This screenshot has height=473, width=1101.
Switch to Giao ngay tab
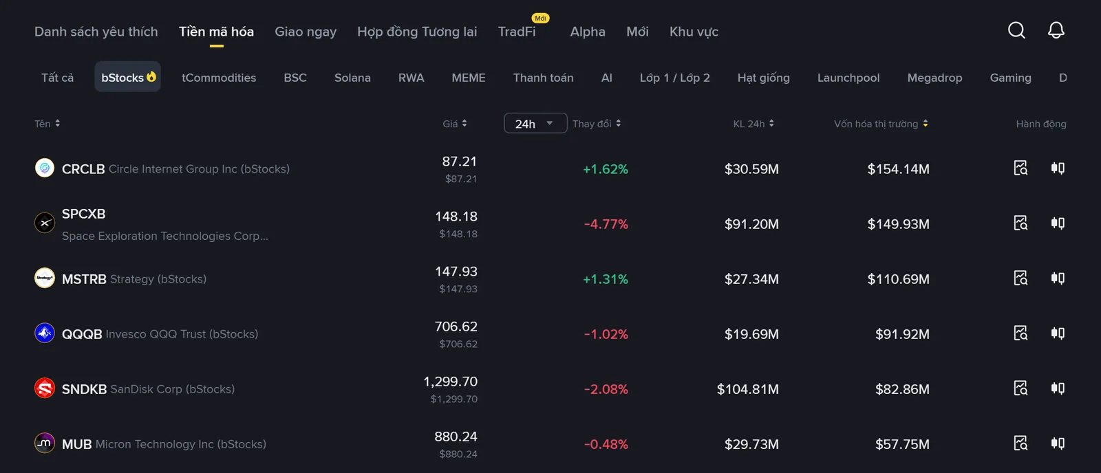pyautogui.click(x=306, y=32)
